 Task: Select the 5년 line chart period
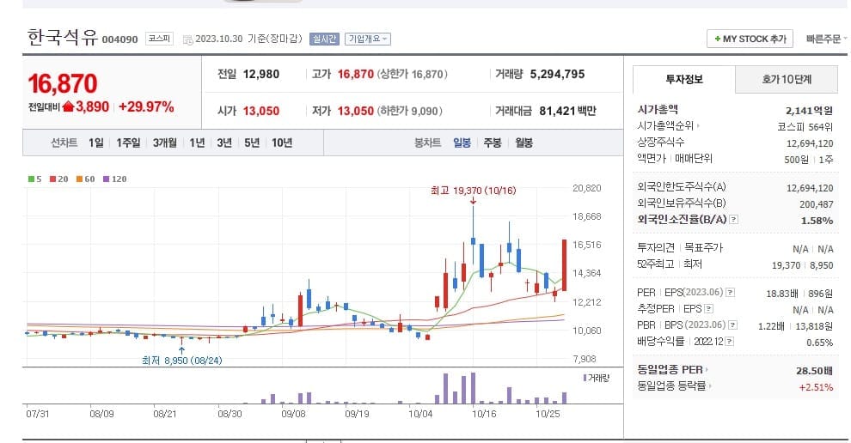pos(252,143)
